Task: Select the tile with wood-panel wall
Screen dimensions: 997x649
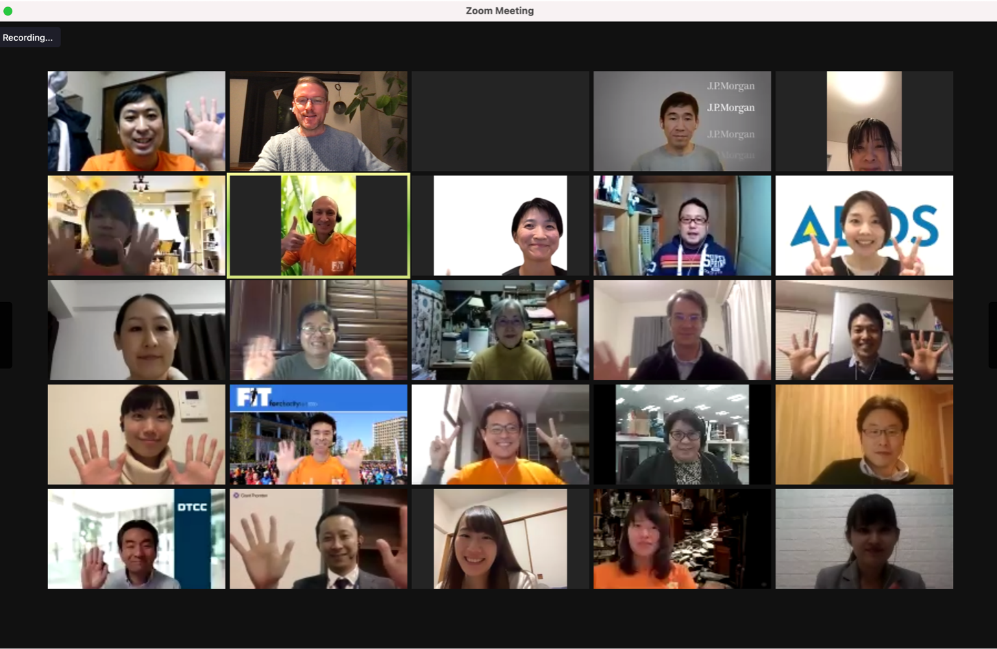Action: [864, 435]
